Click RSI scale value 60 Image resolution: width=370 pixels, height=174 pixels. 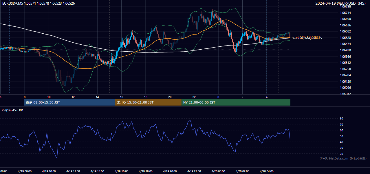pyautogui.click(x=341, y=130)
